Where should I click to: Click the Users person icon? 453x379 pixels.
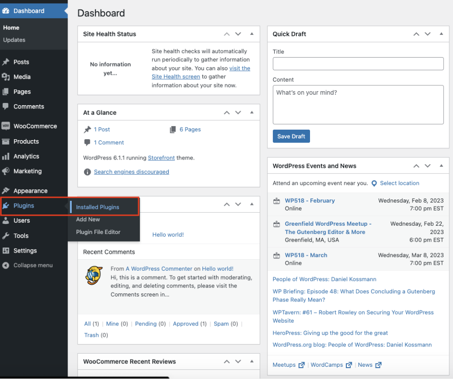(x=6, y=220)
